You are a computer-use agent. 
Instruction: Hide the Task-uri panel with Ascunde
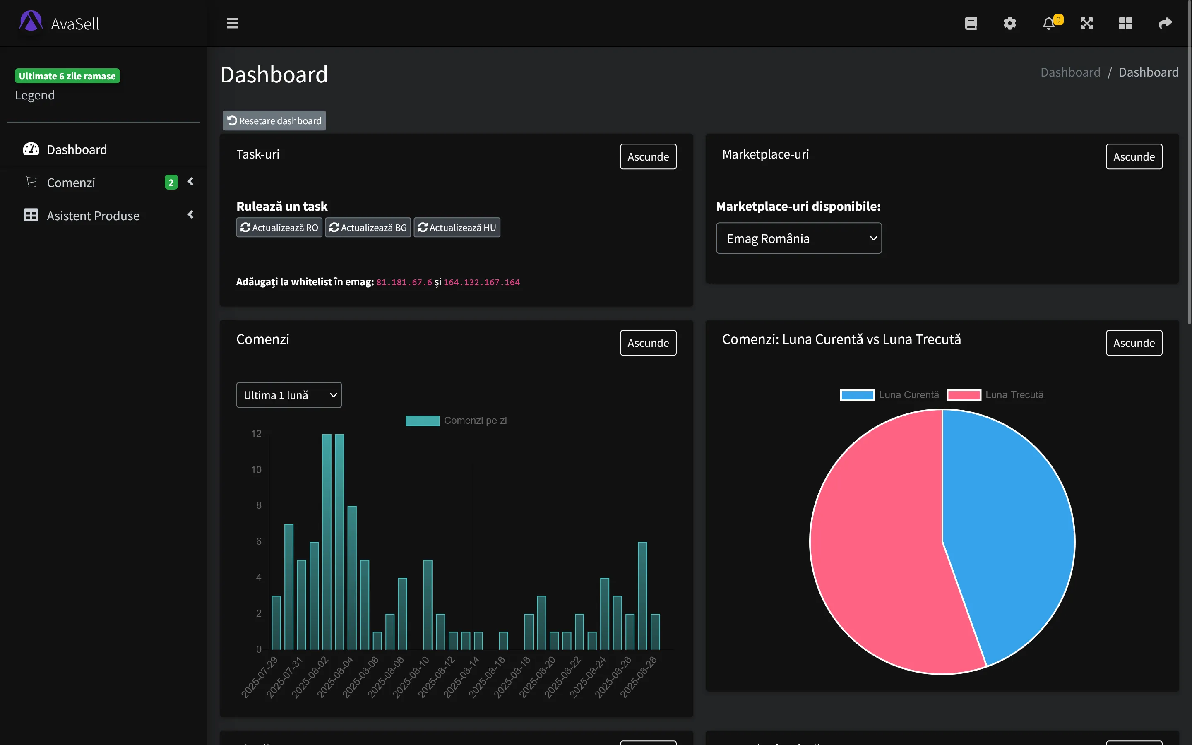pos(648,157)
